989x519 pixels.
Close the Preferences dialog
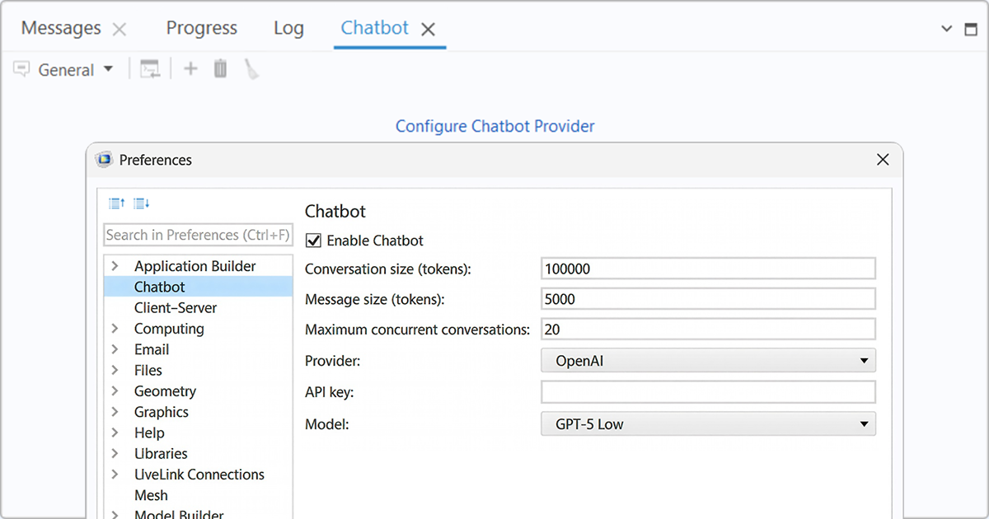(883, 160)
